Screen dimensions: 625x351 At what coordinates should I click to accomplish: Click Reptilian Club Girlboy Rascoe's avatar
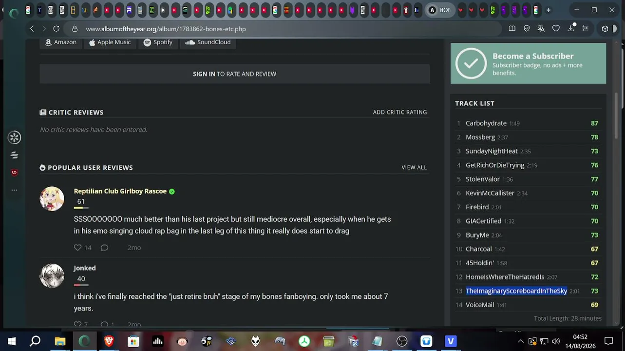click(x=52, y=198)
